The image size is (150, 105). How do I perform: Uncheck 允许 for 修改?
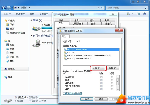click(x=101, y=80)
